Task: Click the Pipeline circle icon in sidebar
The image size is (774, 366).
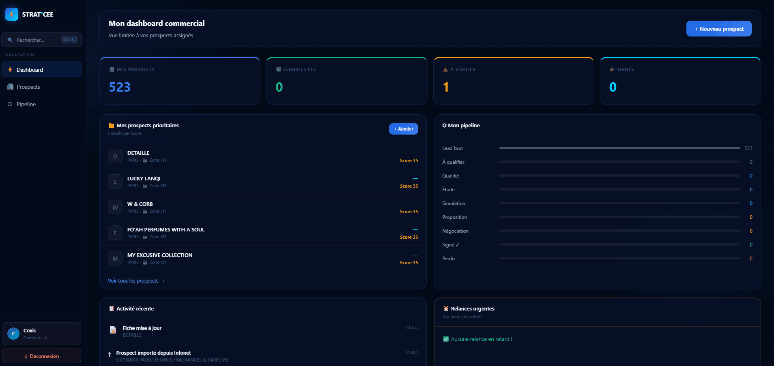Action: 10,104
